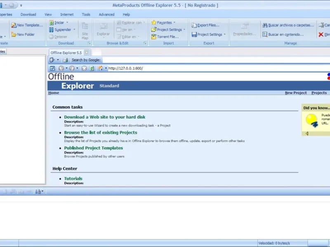Expand the Back history dropdown arrow

click(x=66, y=68)
